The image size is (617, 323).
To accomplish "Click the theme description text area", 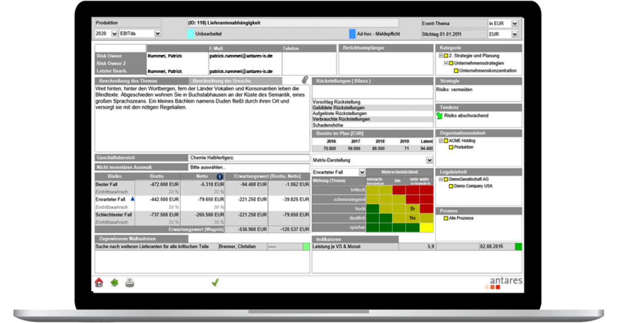I will pos(202,118).
